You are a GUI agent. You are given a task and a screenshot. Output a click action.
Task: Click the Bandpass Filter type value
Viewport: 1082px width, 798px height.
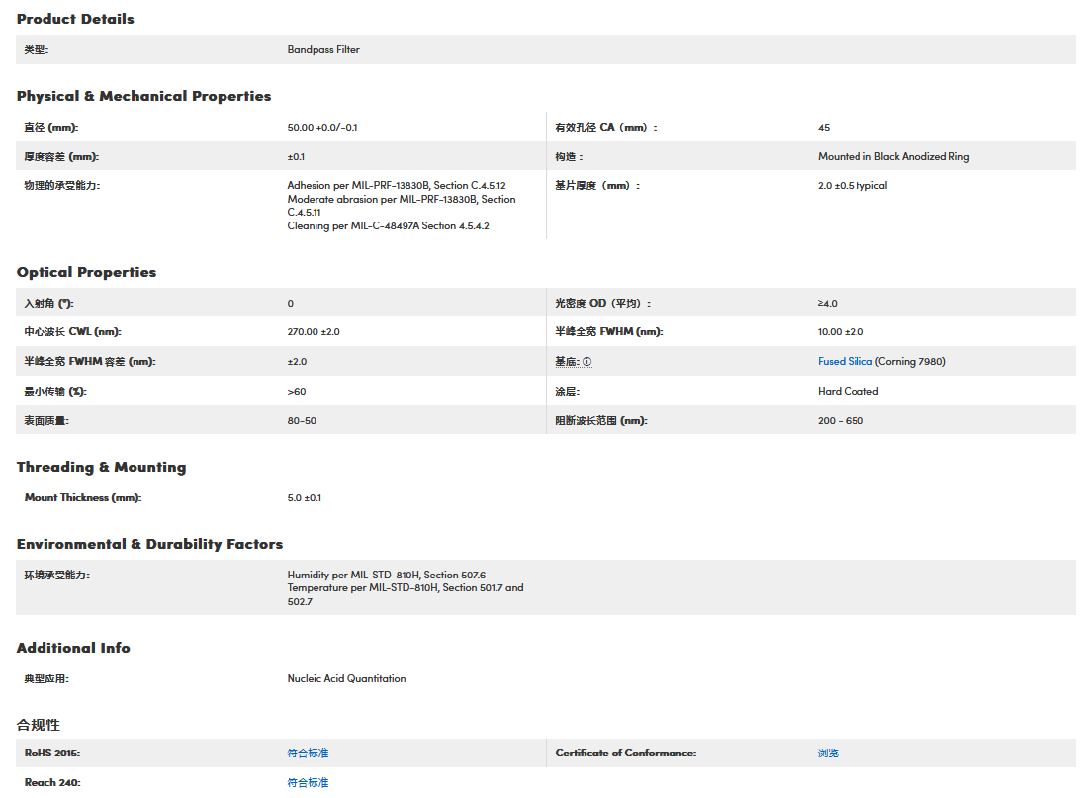pos(323,49)
